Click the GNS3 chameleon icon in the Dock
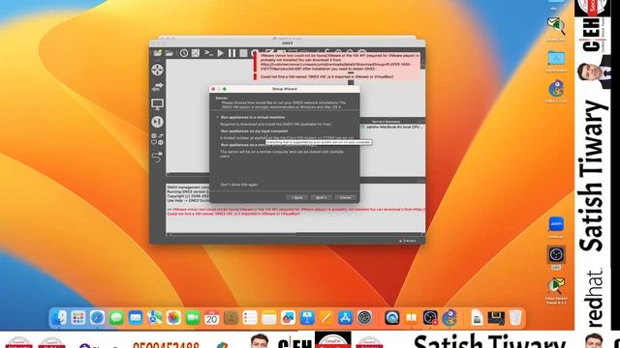Image resolution: width=620 pixels, height=348 pixels. (449, 318)
